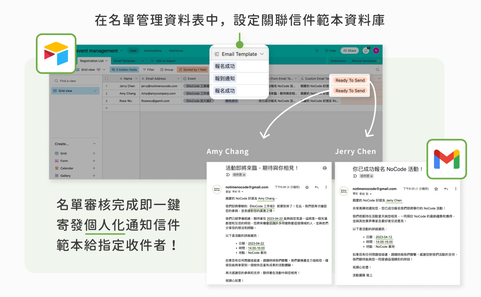Toggle the 3 hidden fields visibility
Image resolution: width=481 pixels, height=297 pixels.
124,70
